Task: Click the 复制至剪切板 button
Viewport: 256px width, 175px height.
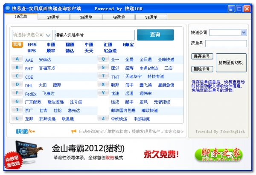Action: pos(231,63)
